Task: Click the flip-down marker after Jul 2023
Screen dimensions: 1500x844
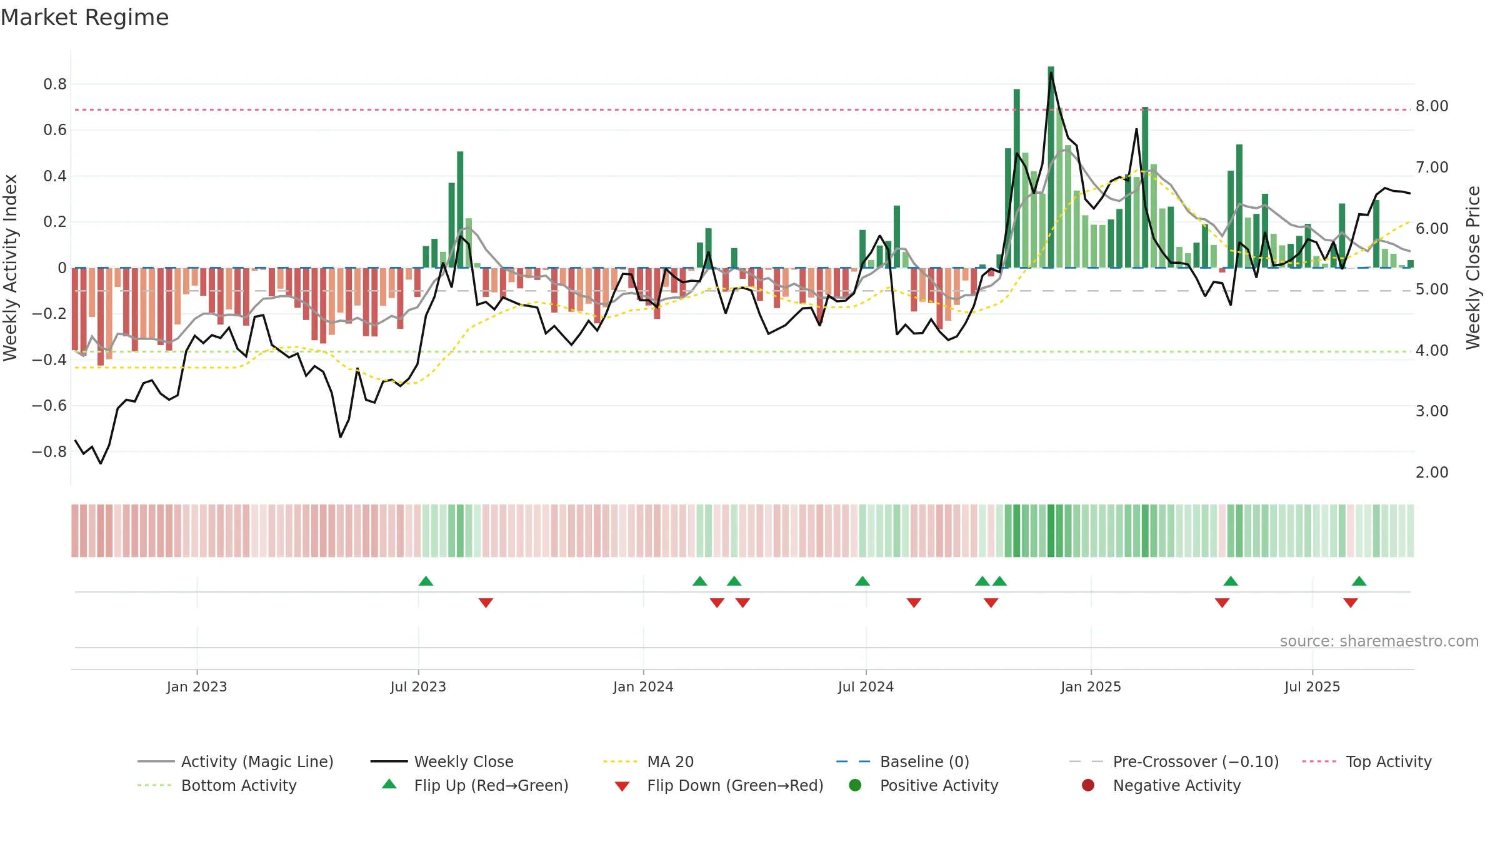Action: click(x=486, y=603)
